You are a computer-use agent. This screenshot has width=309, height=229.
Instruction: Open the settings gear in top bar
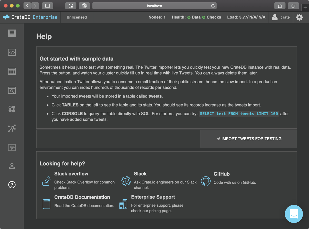(x=299, y=17)
